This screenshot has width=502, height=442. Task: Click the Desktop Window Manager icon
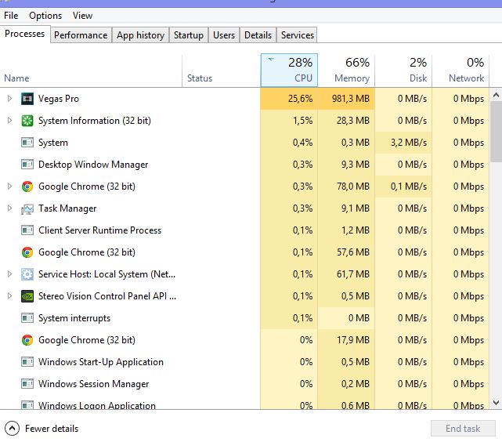(27, 165)
